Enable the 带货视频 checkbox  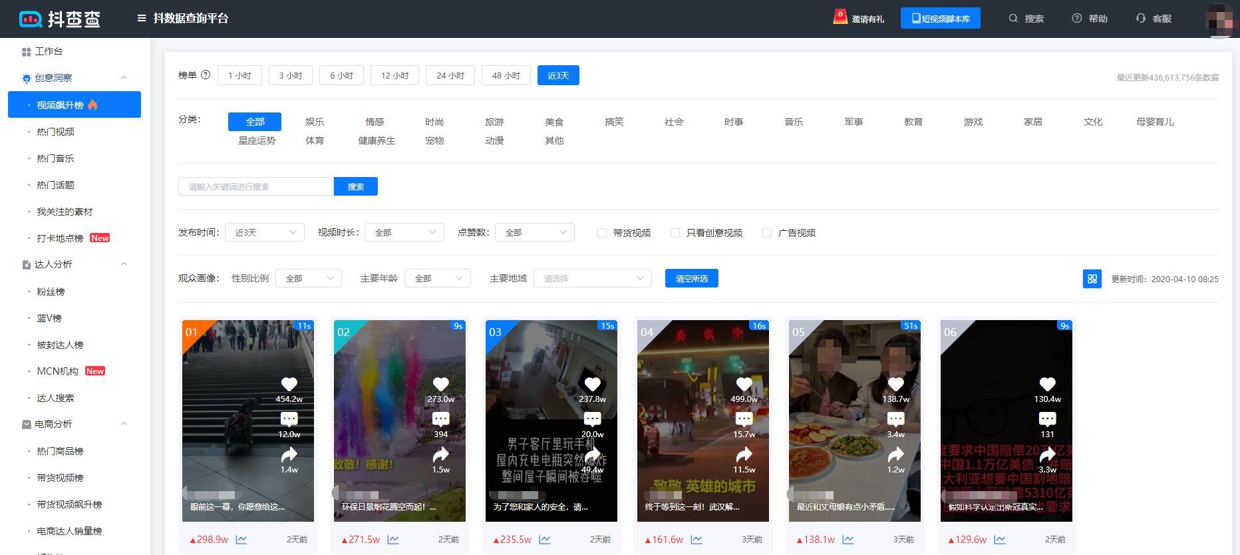tap(601, 233)
